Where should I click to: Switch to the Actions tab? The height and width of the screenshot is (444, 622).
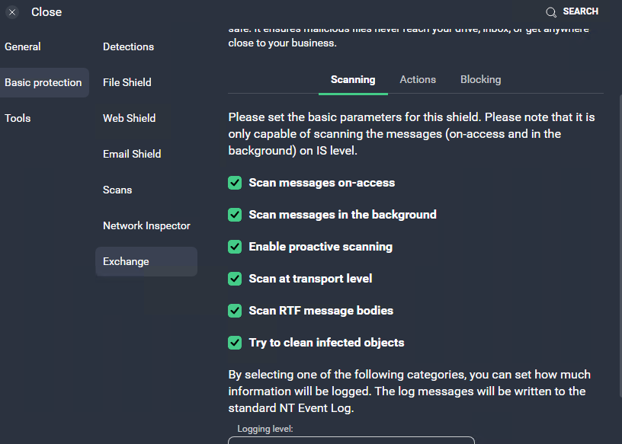[x=418, y=80]
